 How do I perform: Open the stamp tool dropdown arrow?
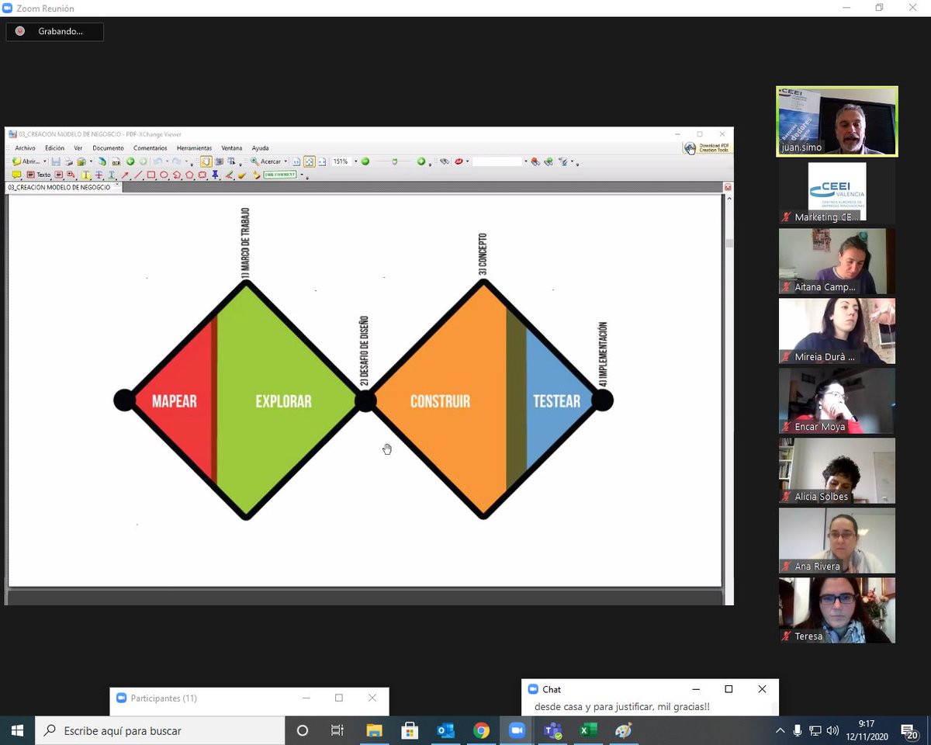click(302, 175)
